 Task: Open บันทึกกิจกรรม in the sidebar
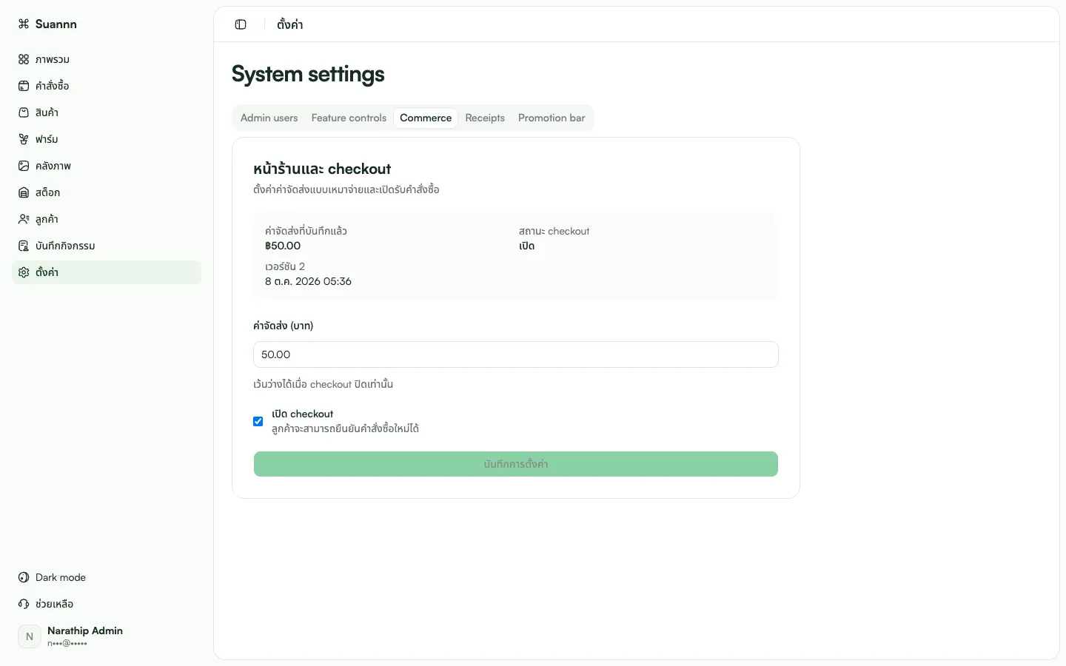click(x=107, y=246)
